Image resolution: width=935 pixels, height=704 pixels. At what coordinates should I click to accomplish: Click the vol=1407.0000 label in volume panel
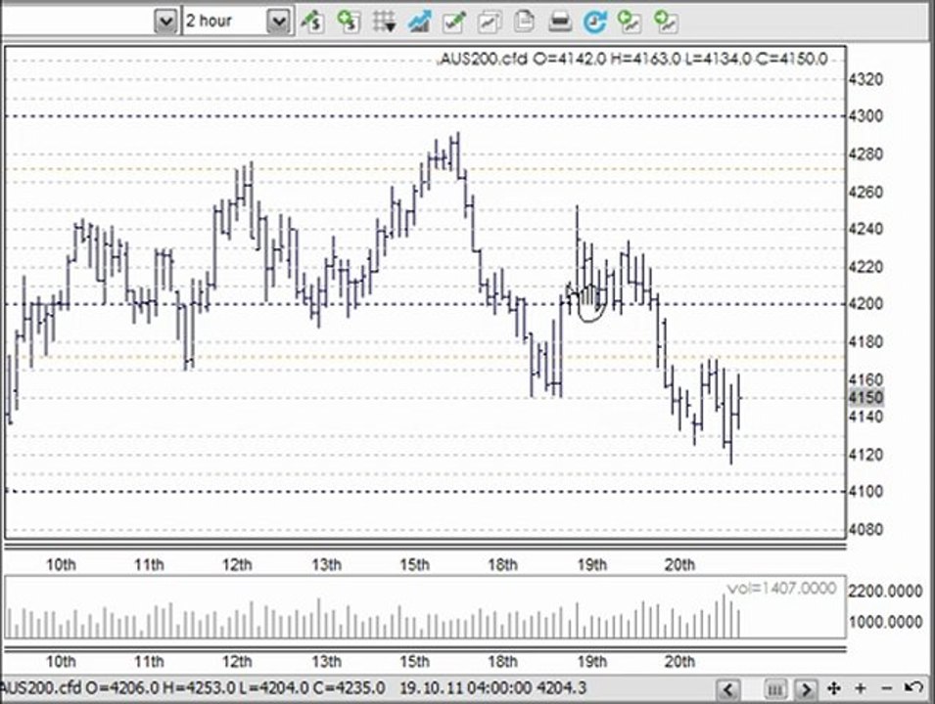[x=781, y=589]
